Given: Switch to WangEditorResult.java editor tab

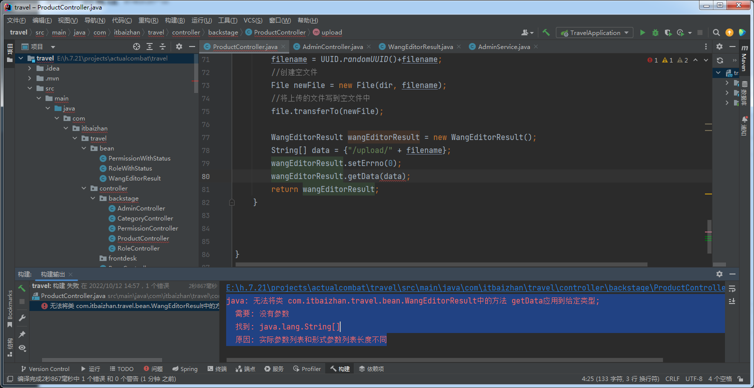Looking at the screenshot, I should pos(420,46).
